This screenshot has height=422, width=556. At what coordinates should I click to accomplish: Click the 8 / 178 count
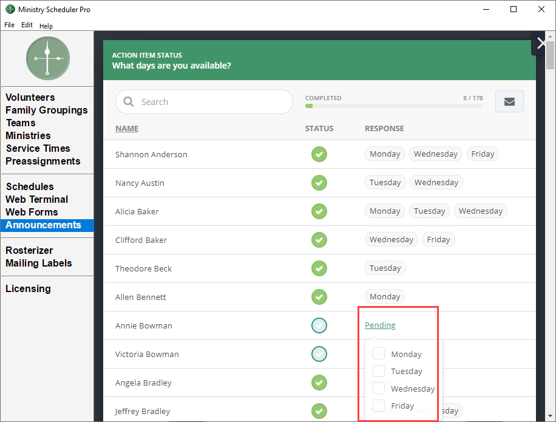pos(473,98)
